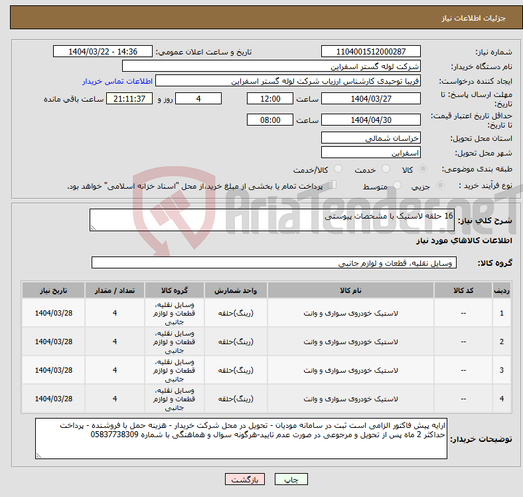
Task: Click item name in row 1
Action: click(350, 314)
